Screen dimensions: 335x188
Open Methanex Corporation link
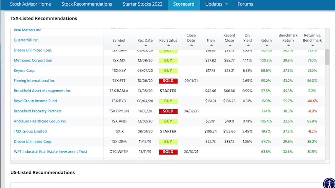(33, 60)
